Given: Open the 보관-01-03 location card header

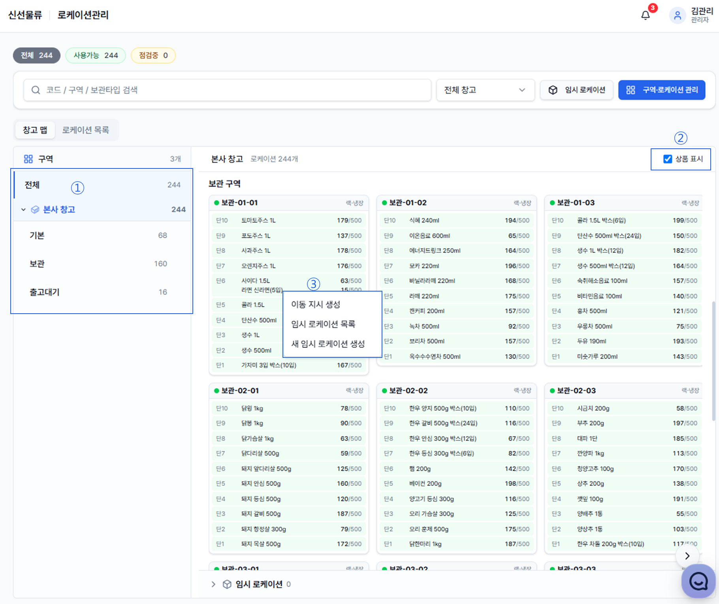Looking at the screenshot, I should pyautogui.click(x=623, y=203).
